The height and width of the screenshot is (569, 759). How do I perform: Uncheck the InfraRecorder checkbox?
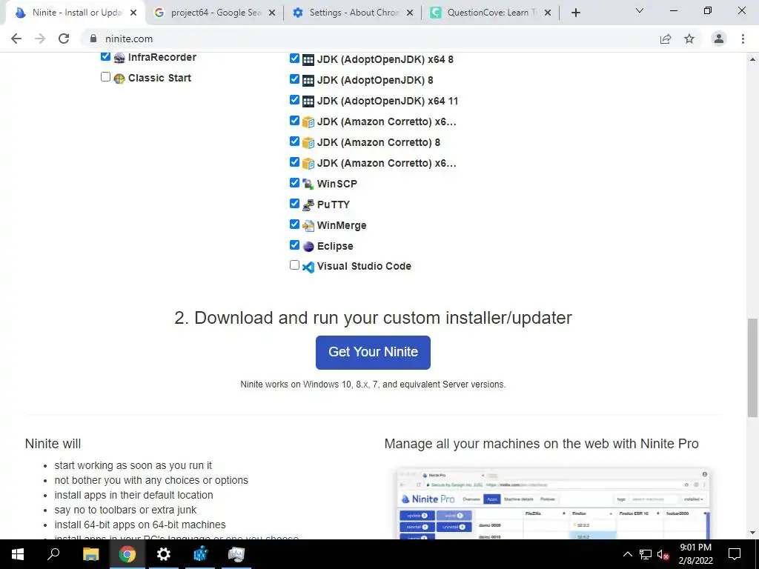[x=105, y=56]
